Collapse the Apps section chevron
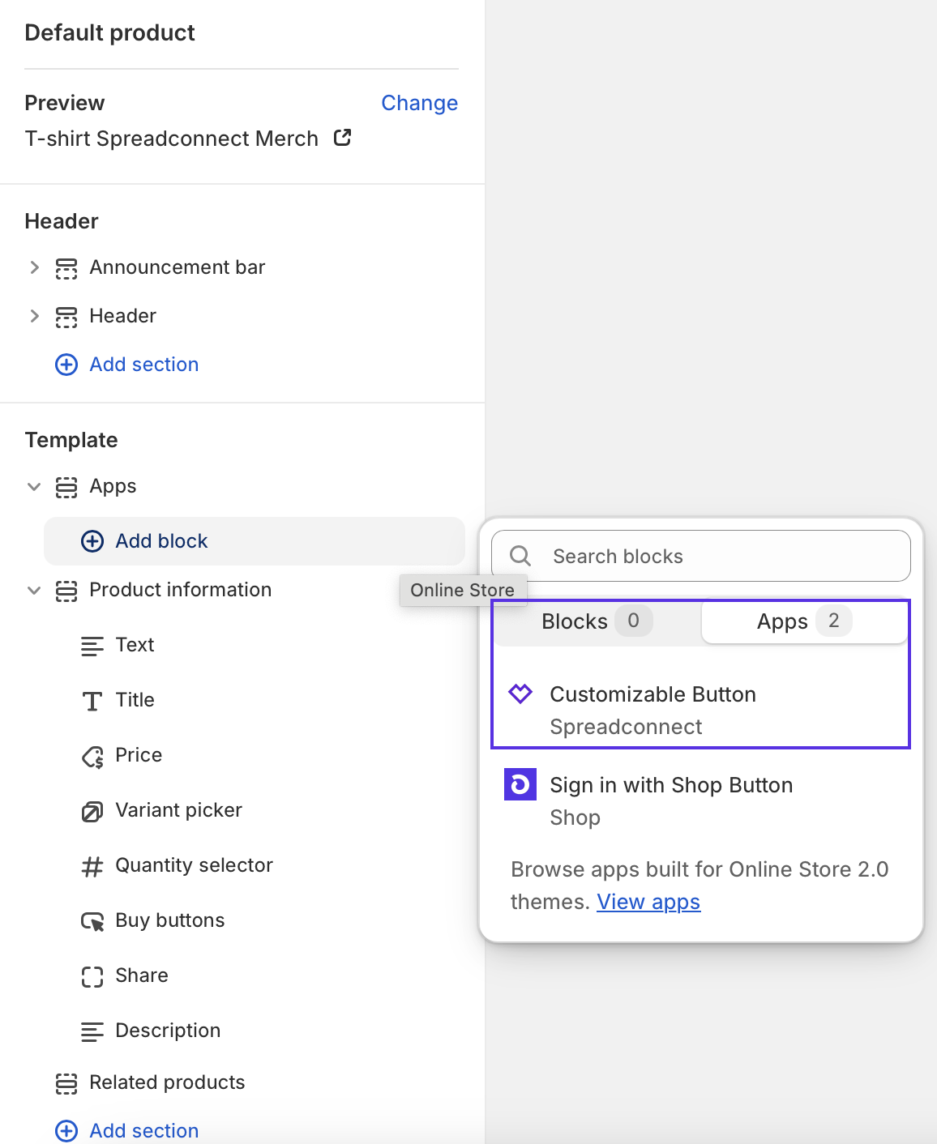Viewport: 937px width, 1144px height. click(x=34, y=486)
